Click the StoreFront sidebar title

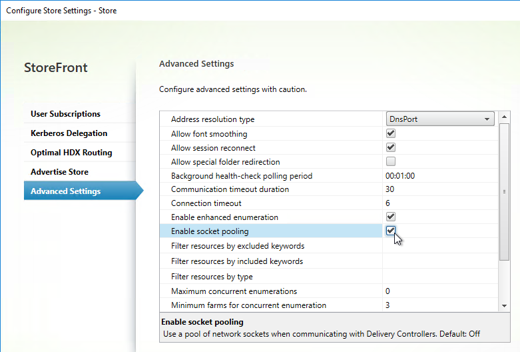point(56,68)
